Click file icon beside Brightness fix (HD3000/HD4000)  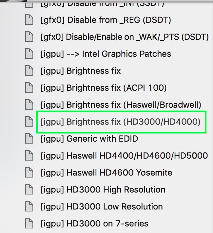[29, 122]
